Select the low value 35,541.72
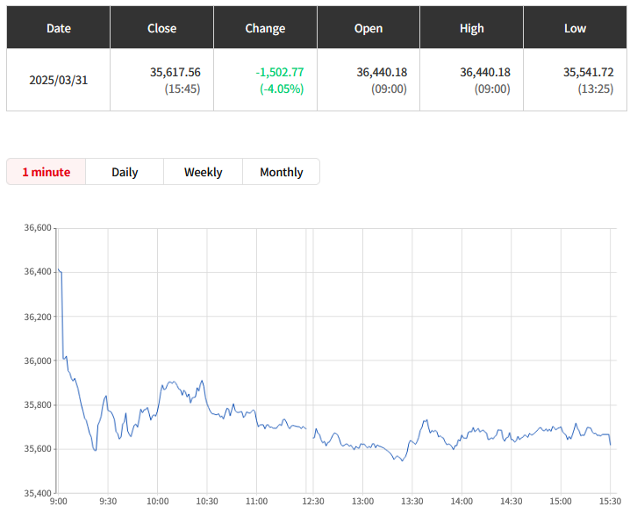Viewport: 637px width, 514px height. [588, 72]
